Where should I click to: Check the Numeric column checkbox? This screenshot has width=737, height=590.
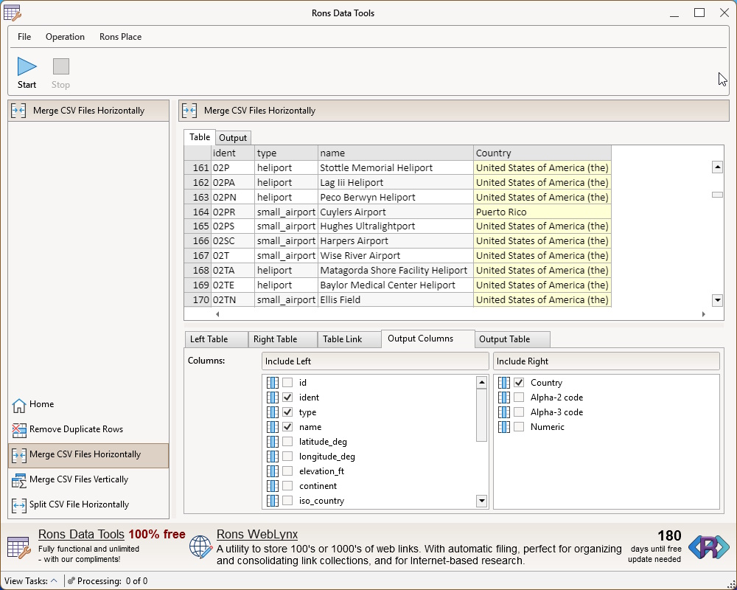pos(519,427)
